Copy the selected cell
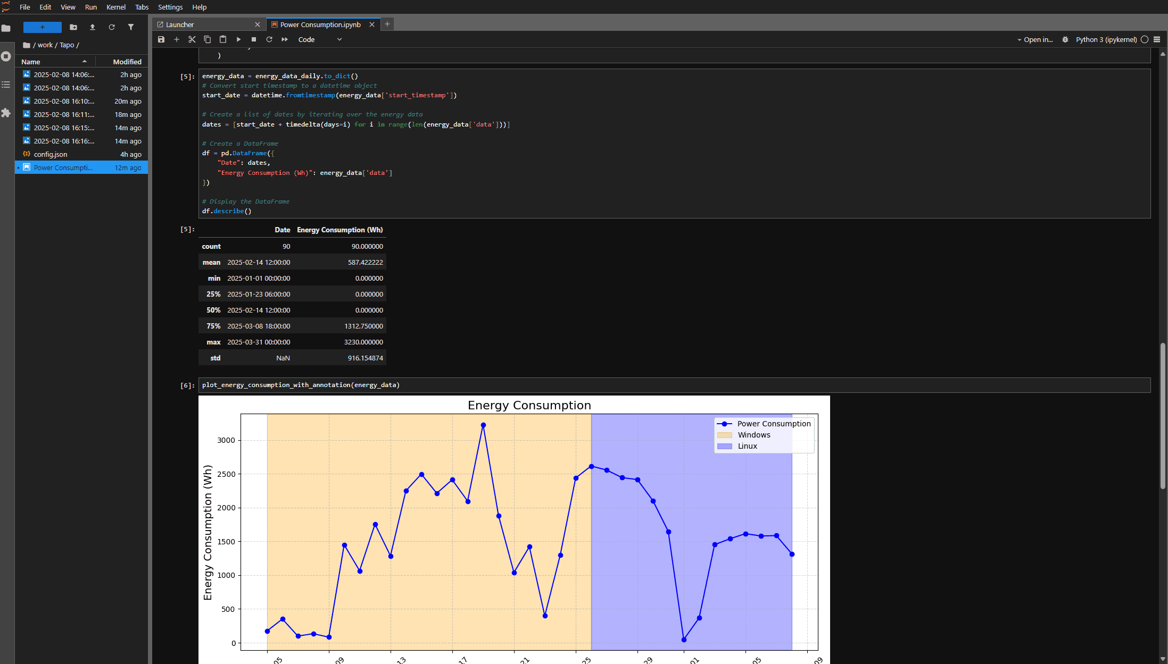The height and width of the screenshot is (664, 1168). (x=208, y=39)
